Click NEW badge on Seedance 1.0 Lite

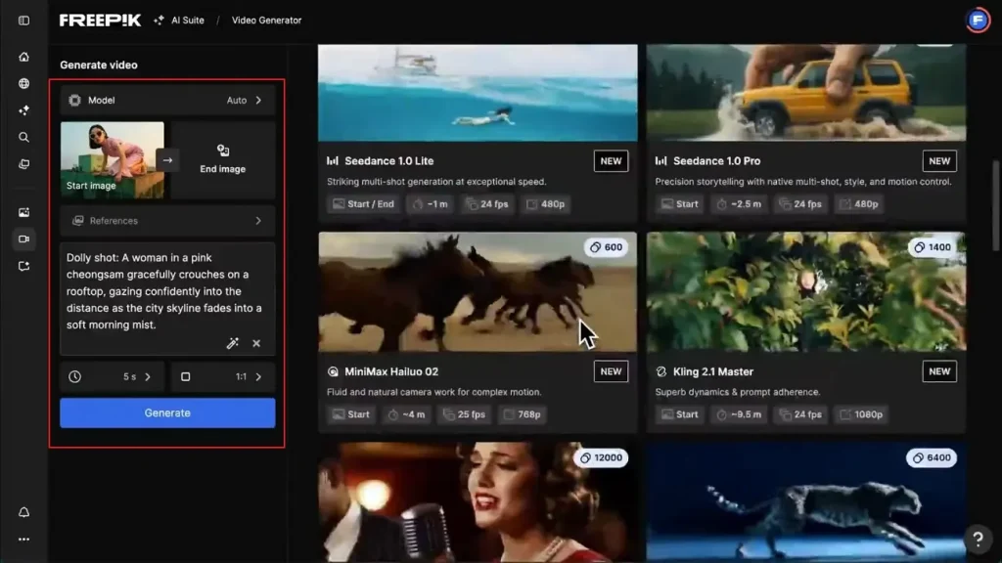611,161
